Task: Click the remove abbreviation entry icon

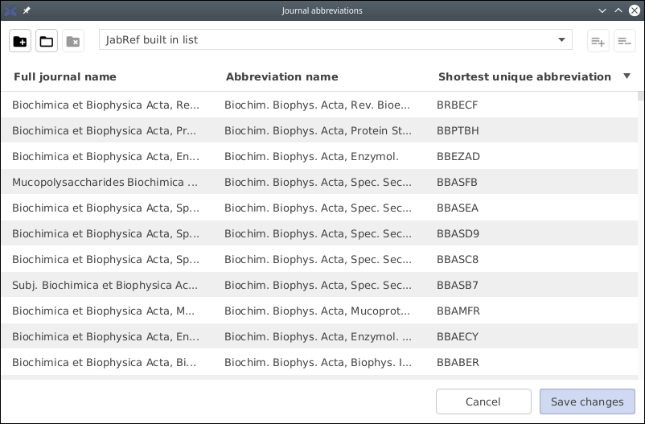Action: click(624, 41)
